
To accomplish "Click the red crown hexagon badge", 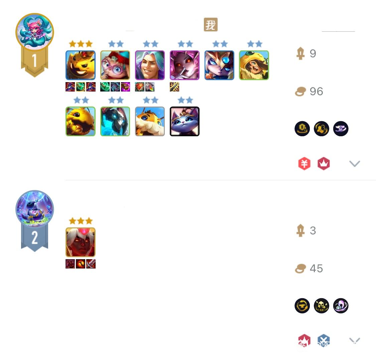I will click(x=324, y=164).
